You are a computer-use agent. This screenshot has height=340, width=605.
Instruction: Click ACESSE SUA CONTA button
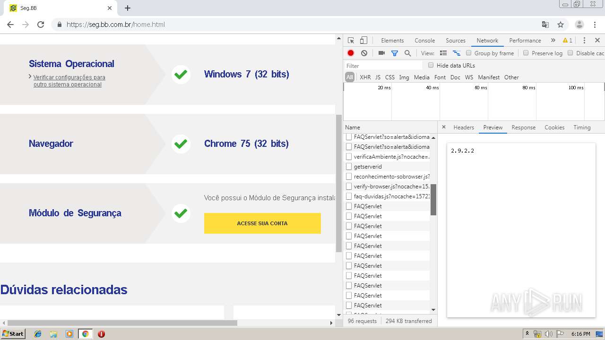(262, 223)
